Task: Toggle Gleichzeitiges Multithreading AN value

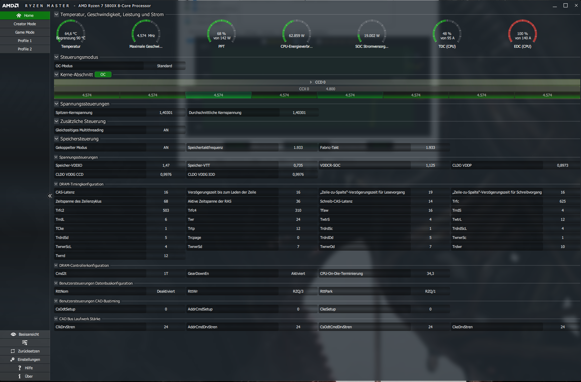Action: click(166, 130)
